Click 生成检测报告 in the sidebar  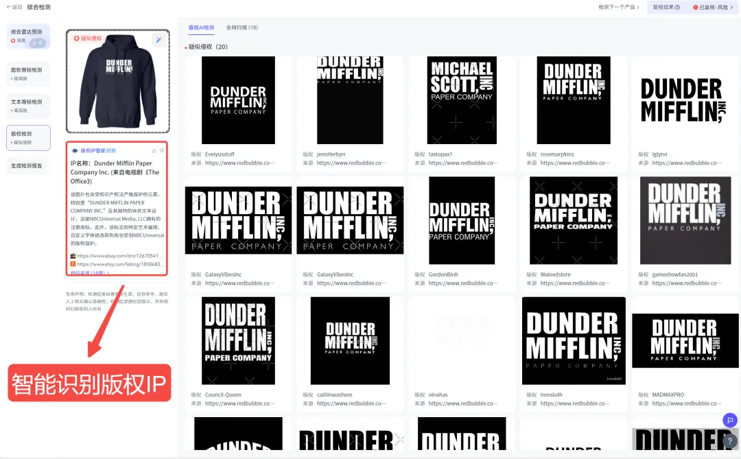pos(27,166)
